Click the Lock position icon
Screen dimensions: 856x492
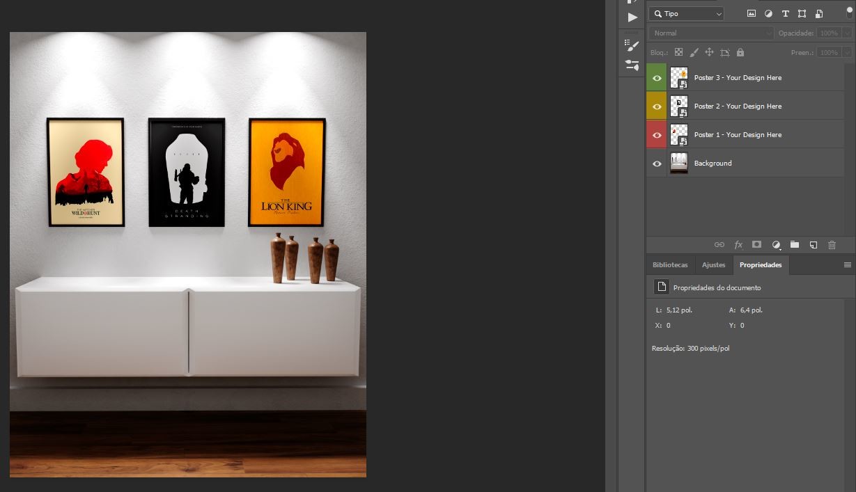point(709,52)
